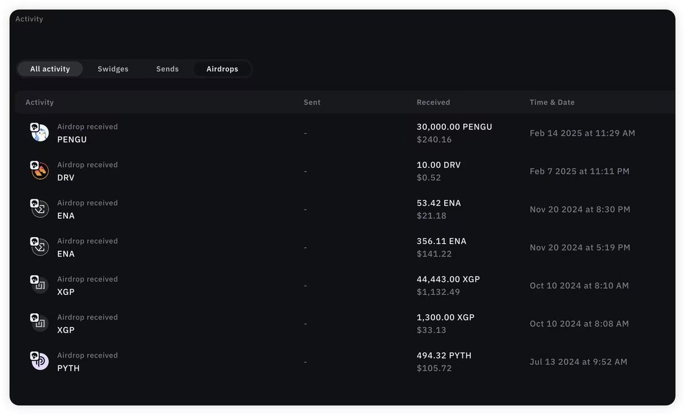Click the Activity page title

(29, 19)
